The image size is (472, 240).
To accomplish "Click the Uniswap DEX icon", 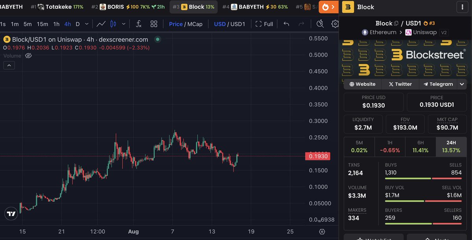I will (408, 33).
